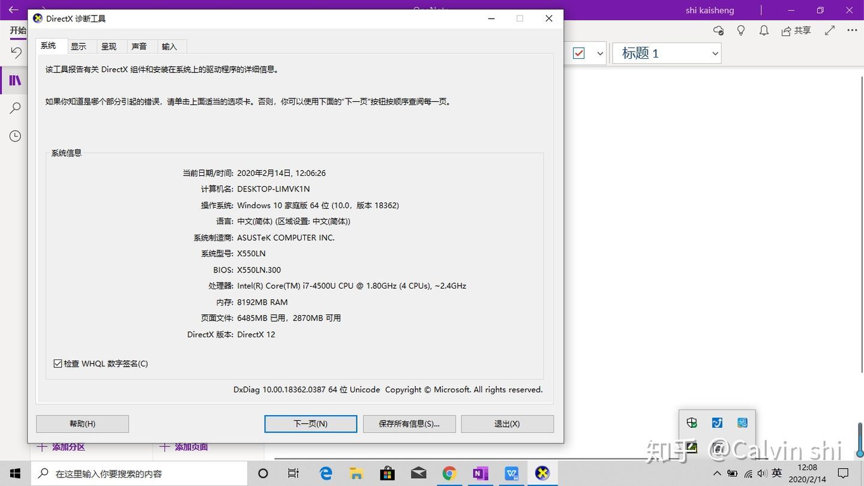Screen dimensions: 864x486
Task: Click OneNote lightbulb icon
Action: pos(741,30)
